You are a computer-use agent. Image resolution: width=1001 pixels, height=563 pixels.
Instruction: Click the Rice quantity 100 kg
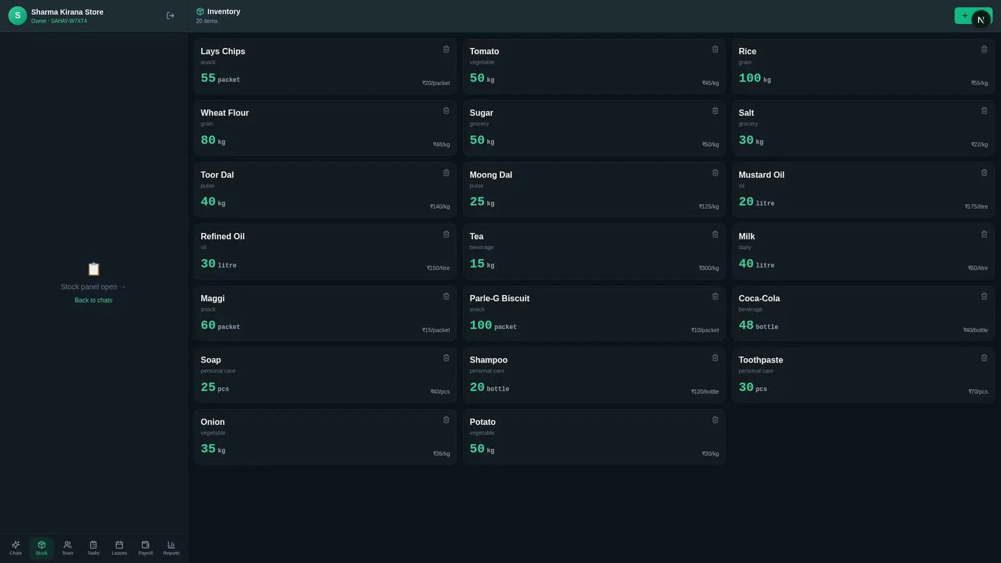point(755,79)
